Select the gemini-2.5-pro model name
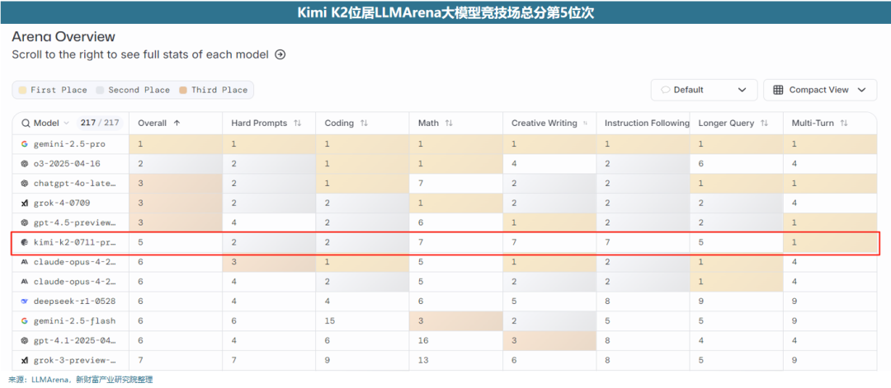This screenshot has height=388, width=891. 68,144
